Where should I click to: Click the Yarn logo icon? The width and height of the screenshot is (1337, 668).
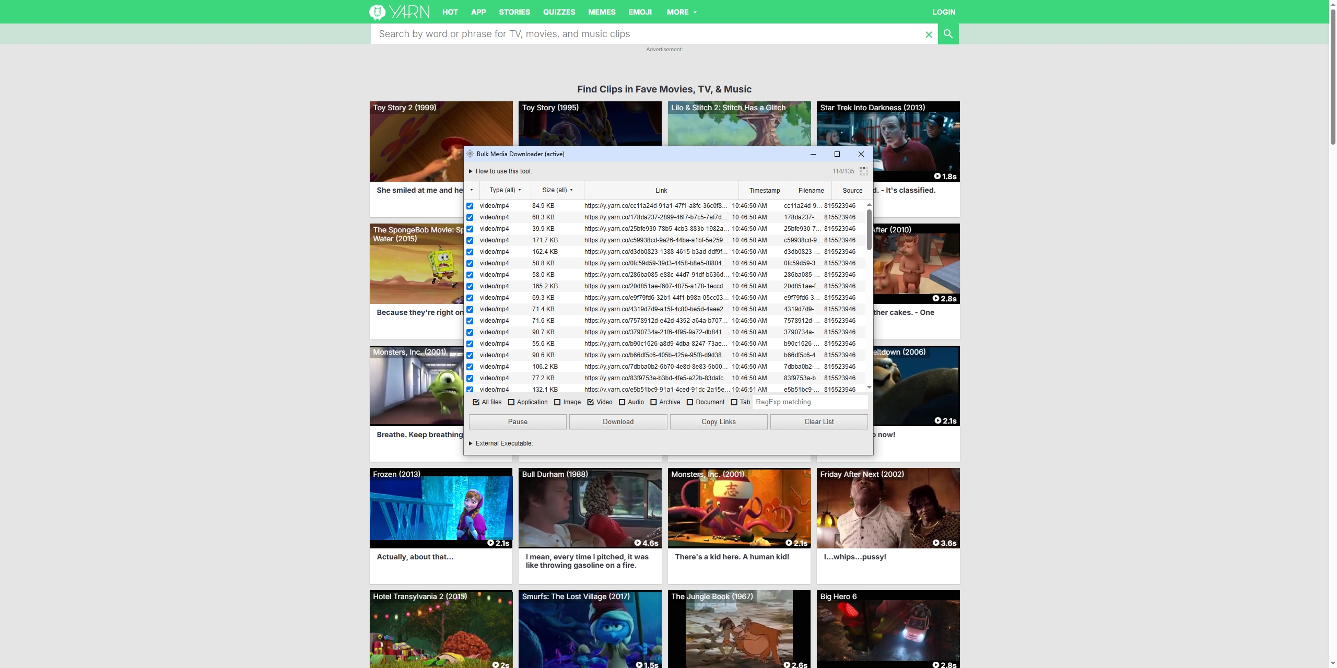pos(377,11)
